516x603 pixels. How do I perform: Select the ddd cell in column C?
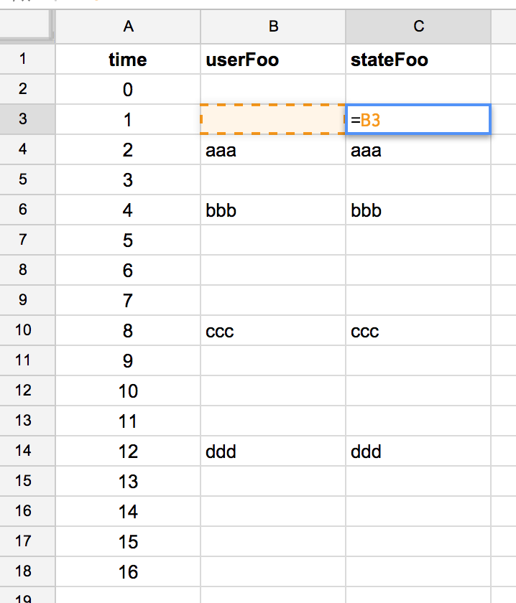click(x=418, y=451)
